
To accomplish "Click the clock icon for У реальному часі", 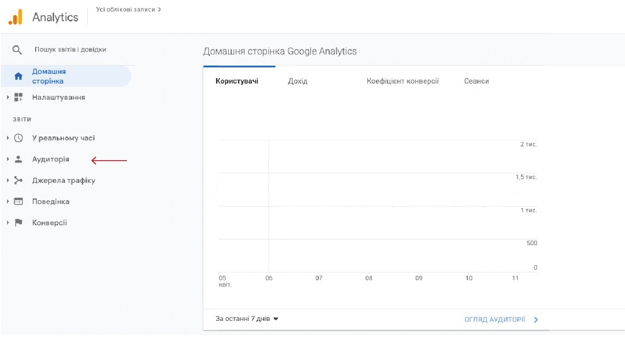I will tap(18, 138).
